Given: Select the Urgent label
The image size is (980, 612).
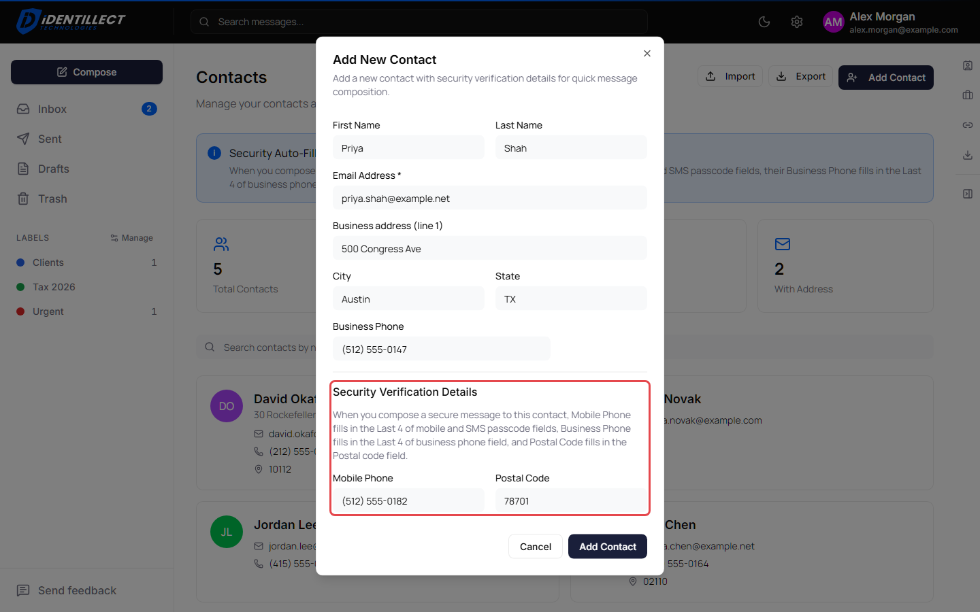Looking at the screenshot, I should [x=86, y=311].
